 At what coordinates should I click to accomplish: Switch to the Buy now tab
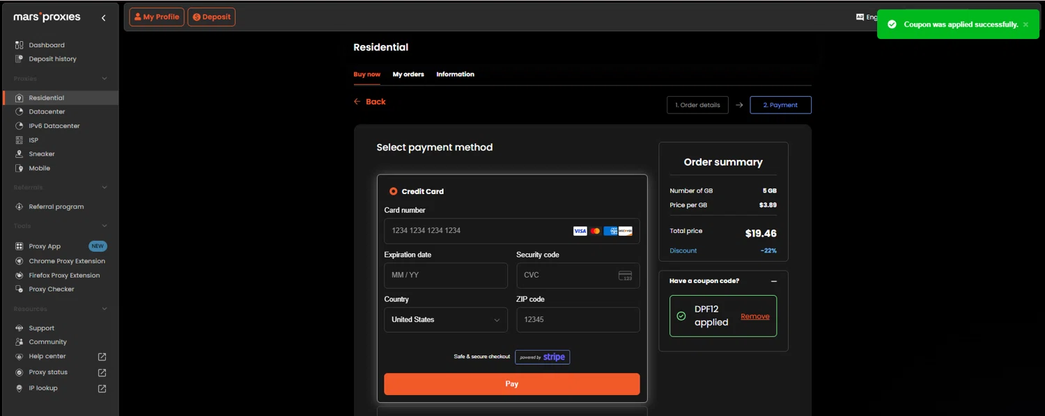pyautogui.click(x=367, y=74)
